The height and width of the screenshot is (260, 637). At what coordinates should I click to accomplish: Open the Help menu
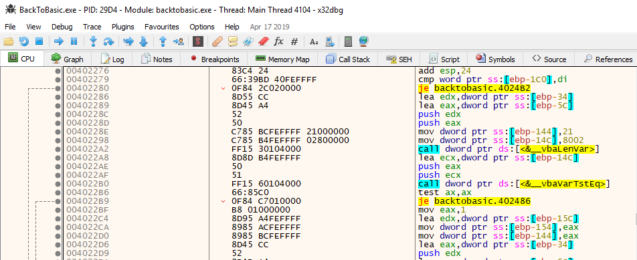tap(232, 27)
